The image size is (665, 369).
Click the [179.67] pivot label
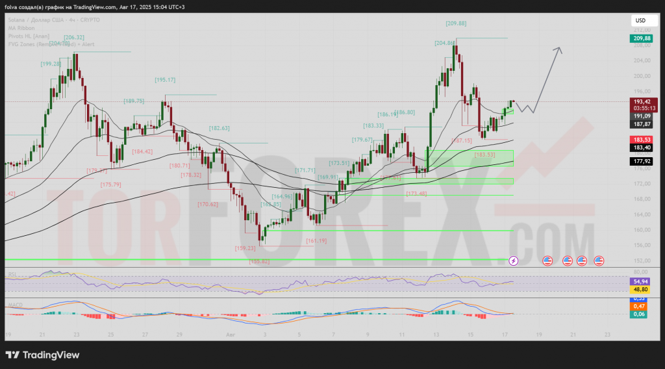tap(362, 140)
